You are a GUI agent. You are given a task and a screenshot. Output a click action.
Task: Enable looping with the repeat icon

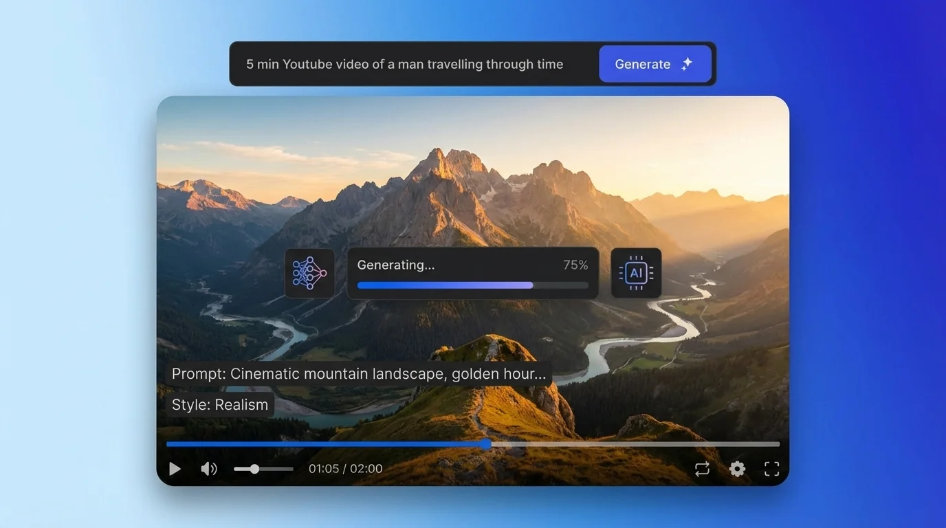(702, 468)
